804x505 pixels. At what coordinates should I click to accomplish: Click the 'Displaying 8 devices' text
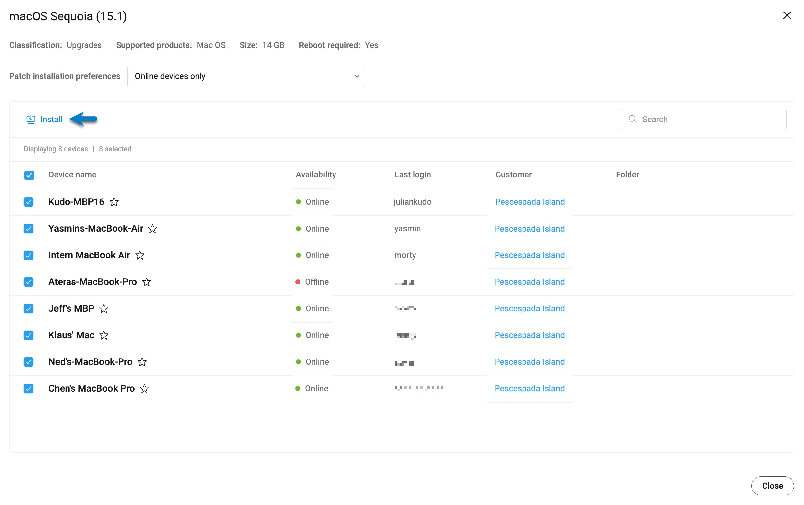(56, 149)
